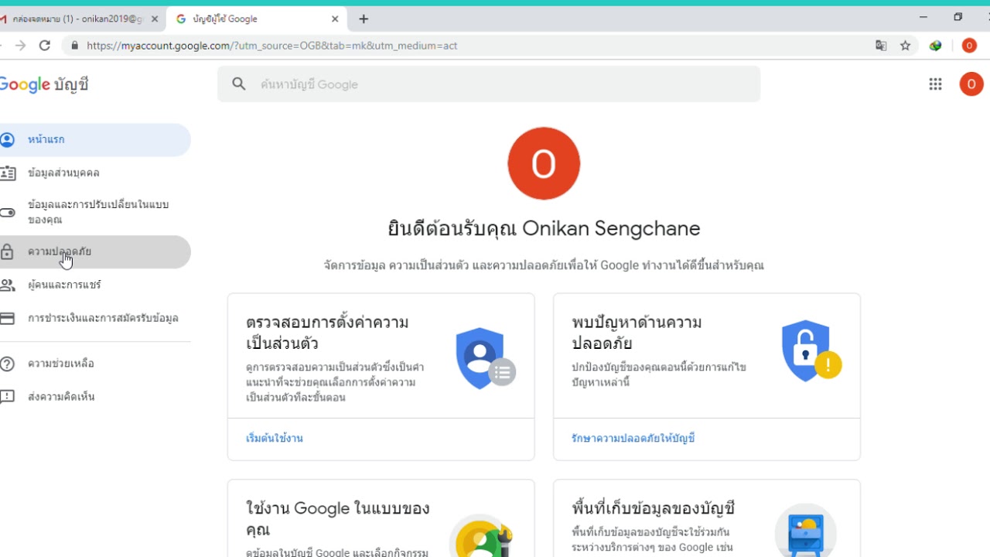Open the Google apps grid
990x557 pixels.
(x=935, y=84)
